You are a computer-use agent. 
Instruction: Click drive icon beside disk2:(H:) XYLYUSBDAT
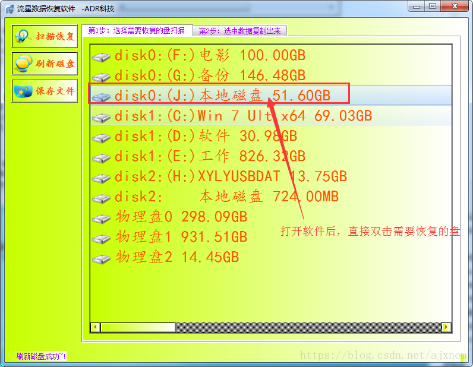point(101,178)
